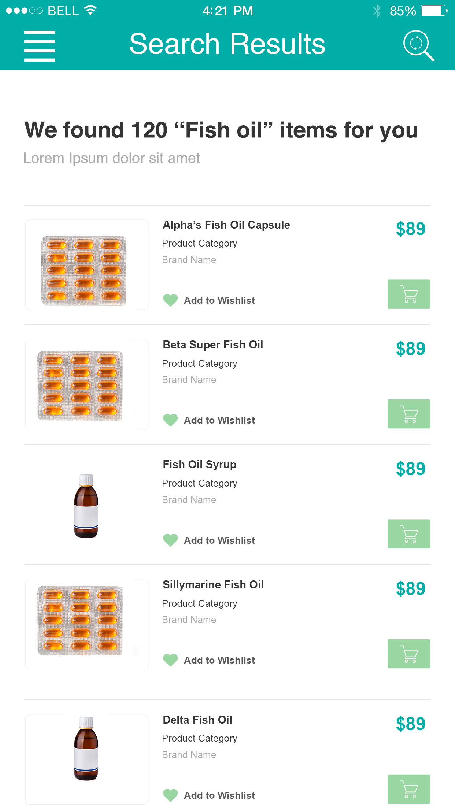Toggle wishlist heart for Alpha's Fish Oil Capsule
This screenshot has height=809, width=455.
click(x=170, y=300)
